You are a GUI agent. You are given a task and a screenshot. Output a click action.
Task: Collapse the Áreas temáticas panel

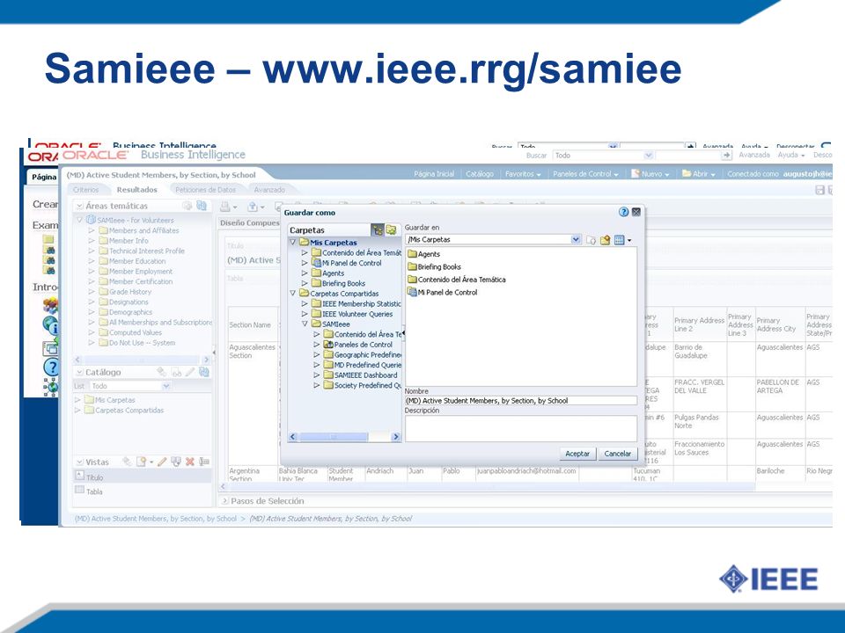tap(79, 206)
